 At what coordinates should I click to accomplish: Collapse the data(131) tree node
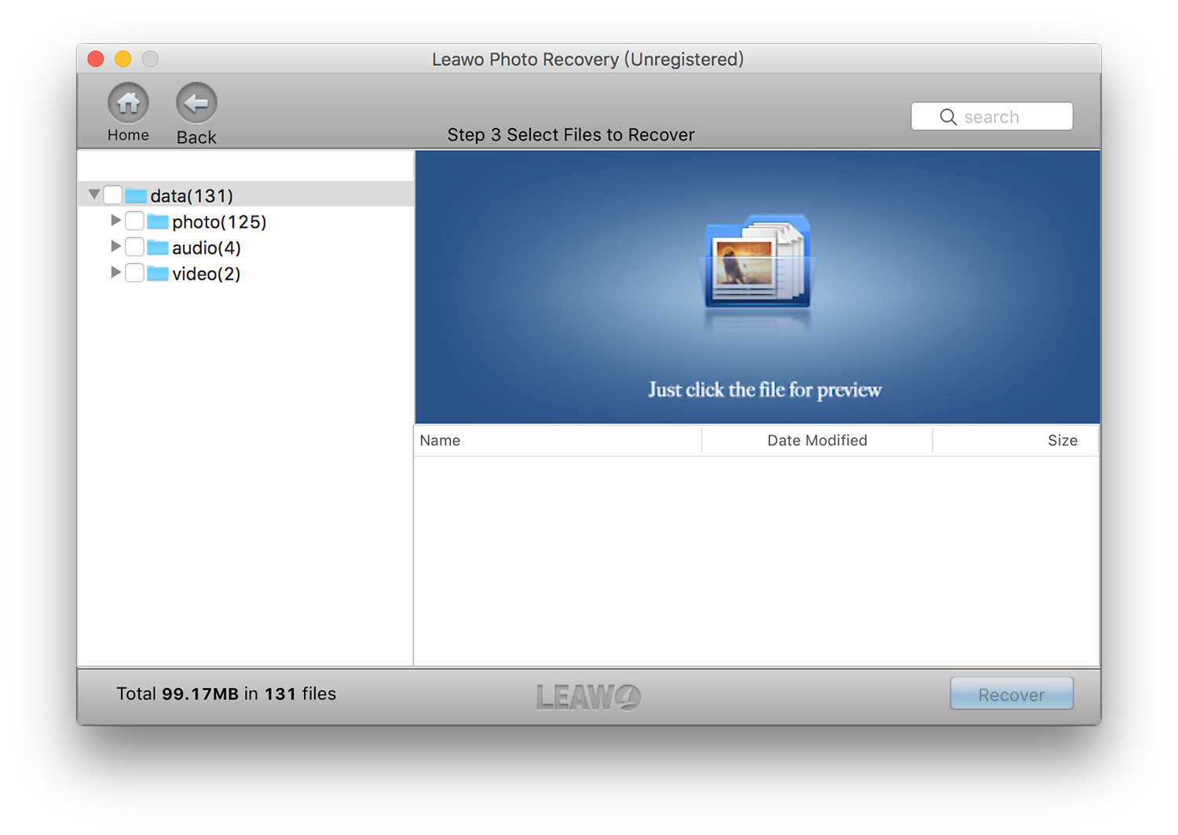[x=94, y=194]
